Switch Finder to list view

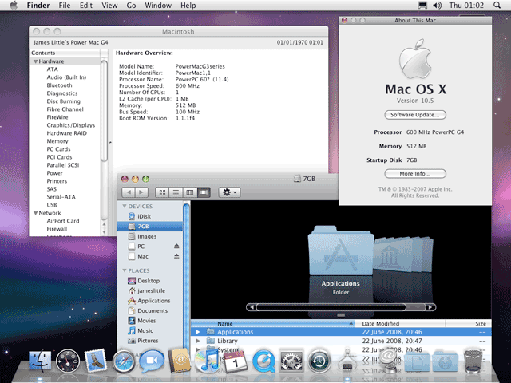pos(176,192)
